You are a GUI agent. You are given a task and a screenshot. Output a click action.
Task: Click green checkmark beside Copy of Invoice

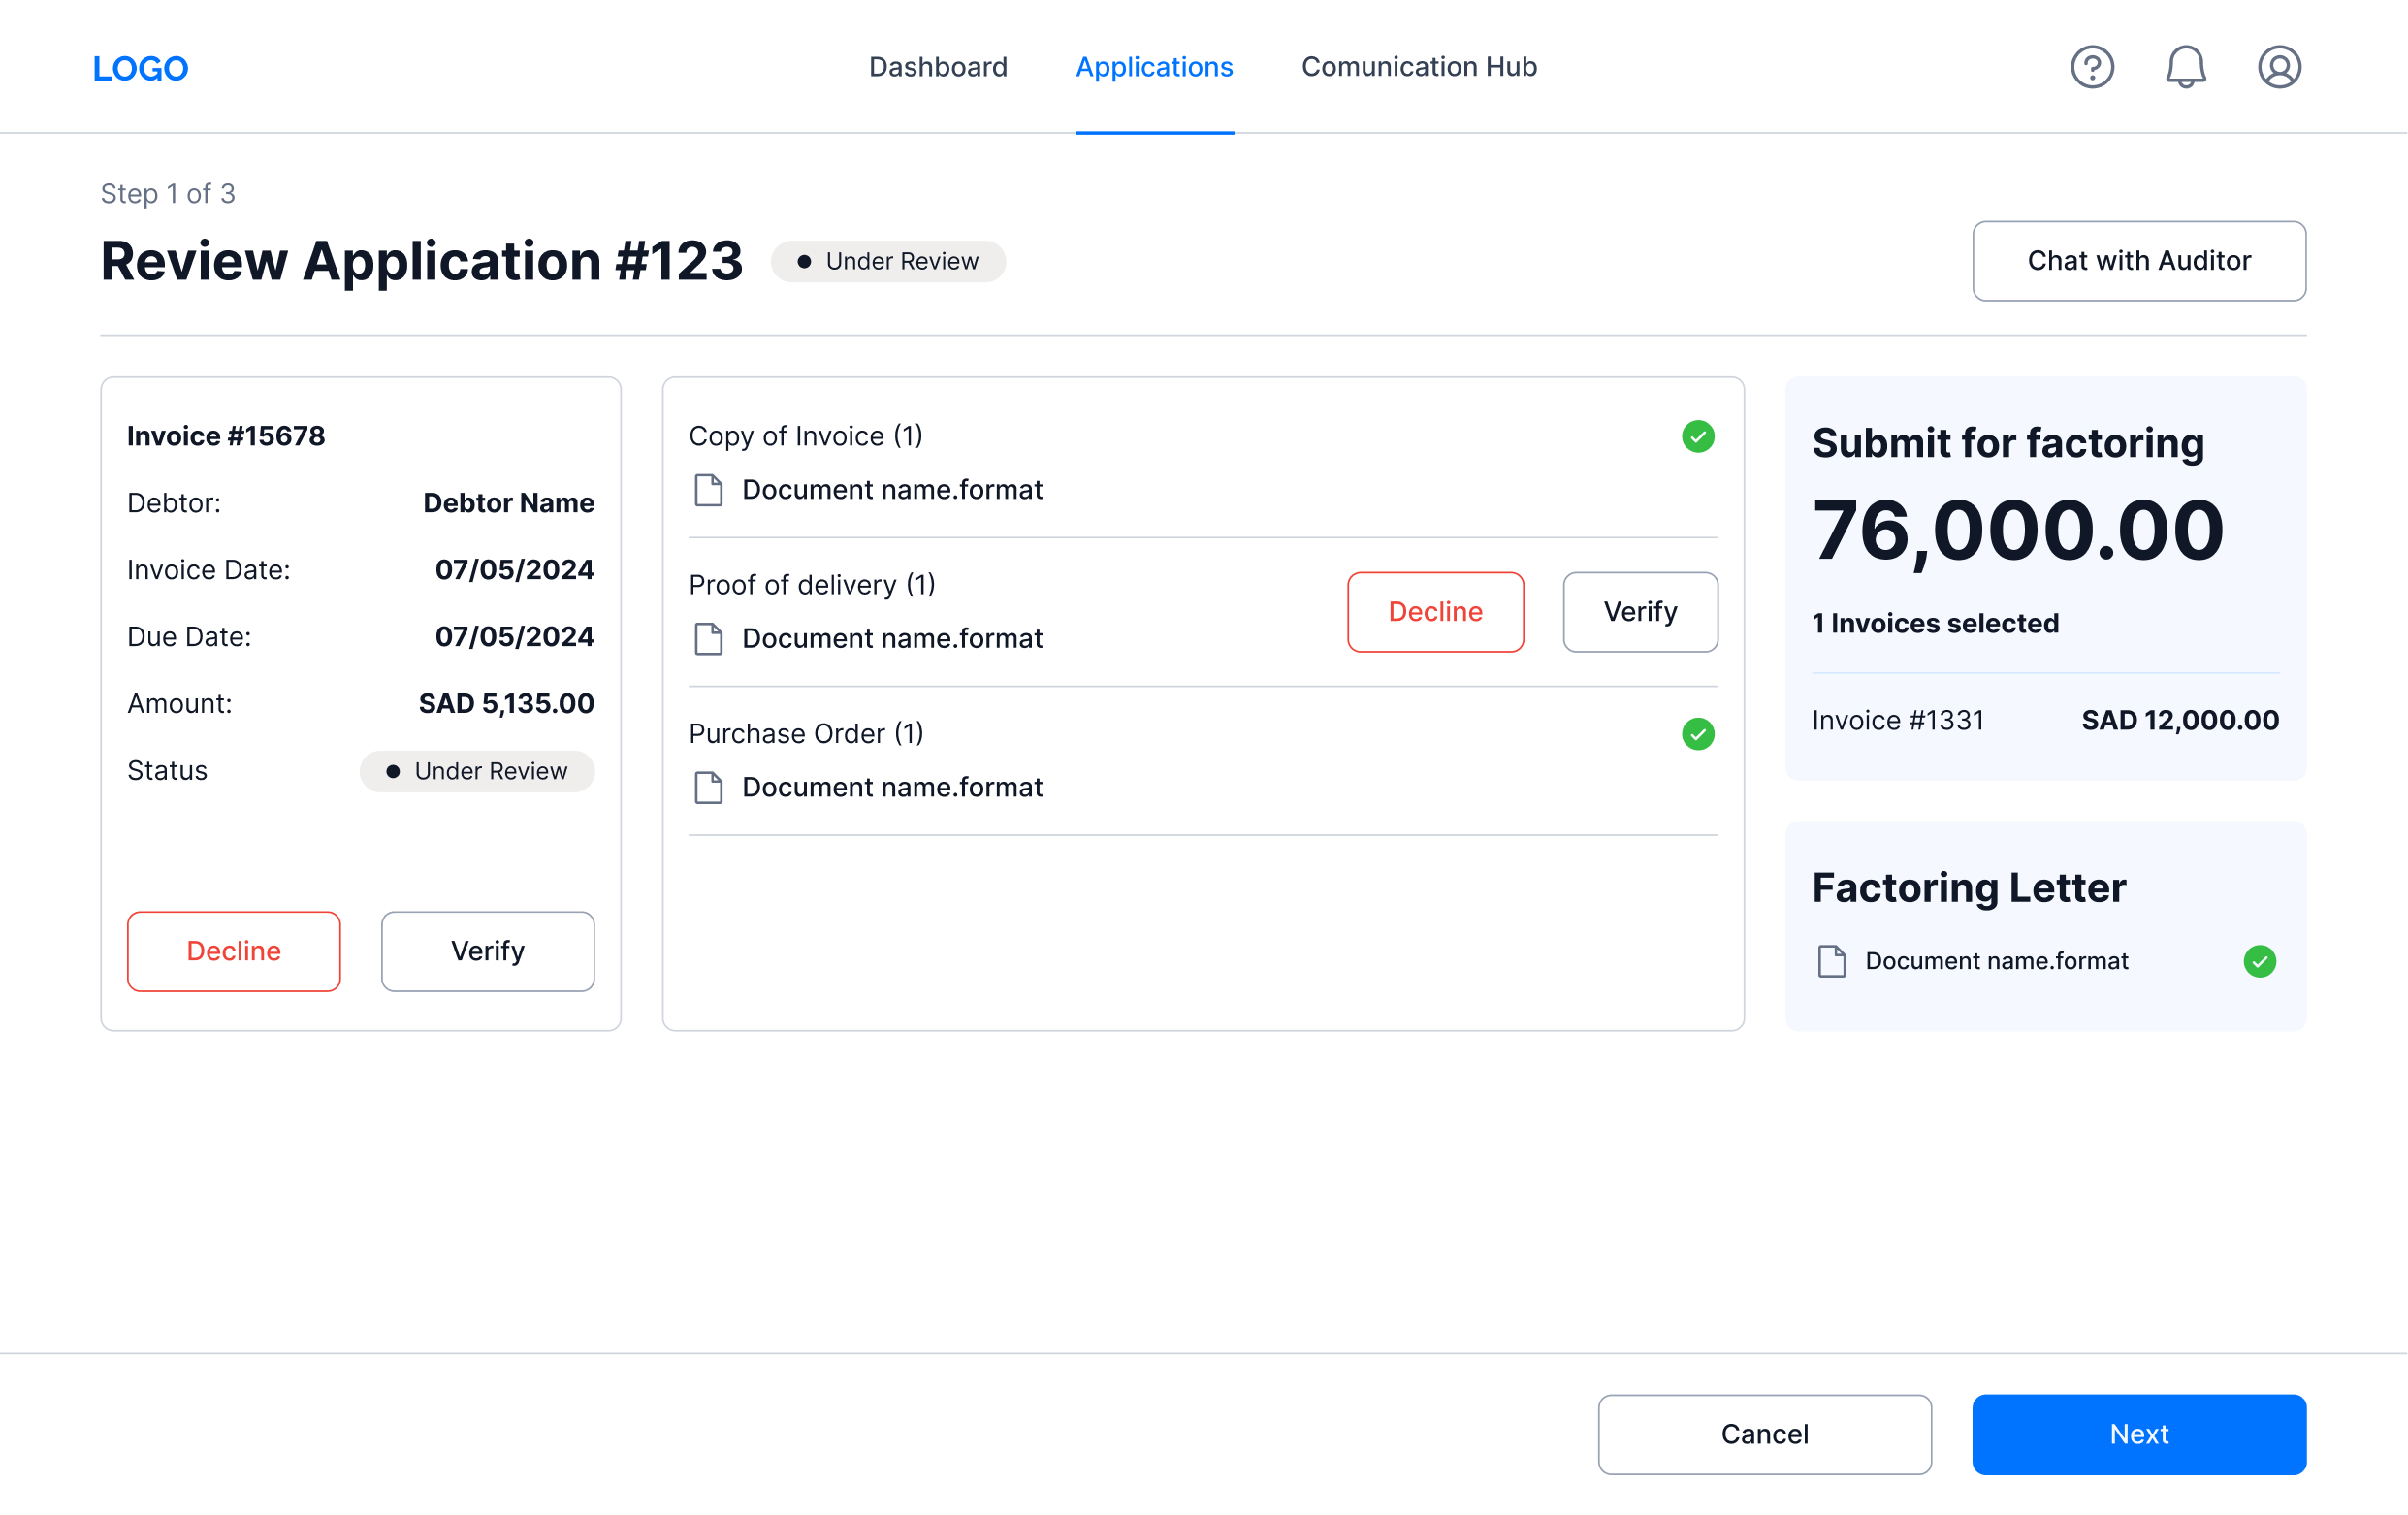tap(1697, 437)
